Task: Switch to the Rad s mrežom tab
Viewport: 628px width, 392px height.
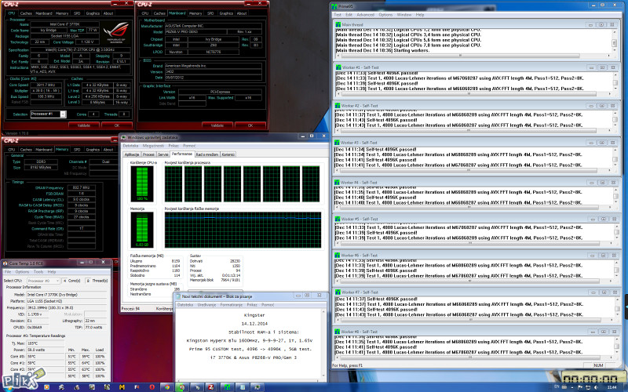Action: (207, 154)
